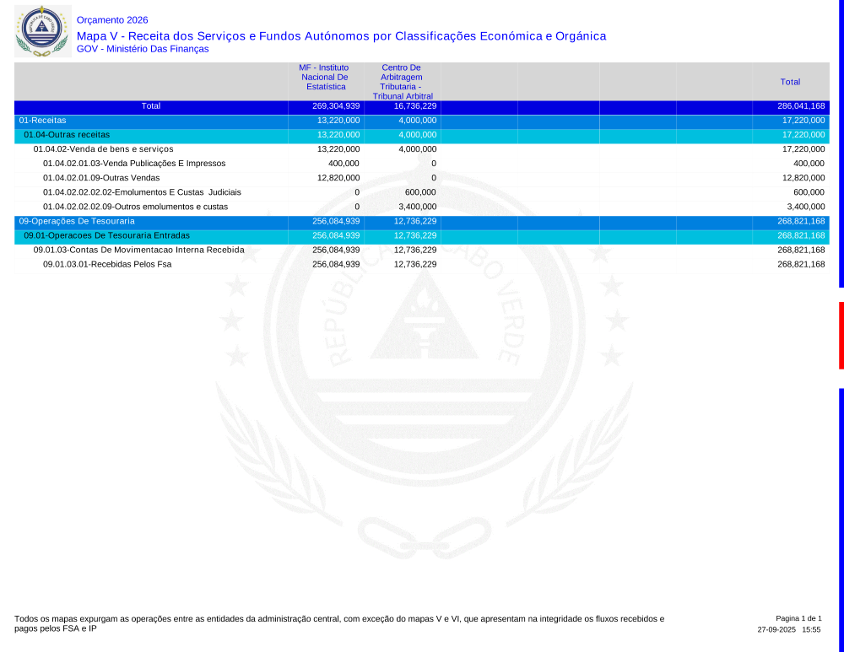
Task: Select "01.04.02.01.03-Venda Publicações E Impressos" line
Action: (134, 164)
